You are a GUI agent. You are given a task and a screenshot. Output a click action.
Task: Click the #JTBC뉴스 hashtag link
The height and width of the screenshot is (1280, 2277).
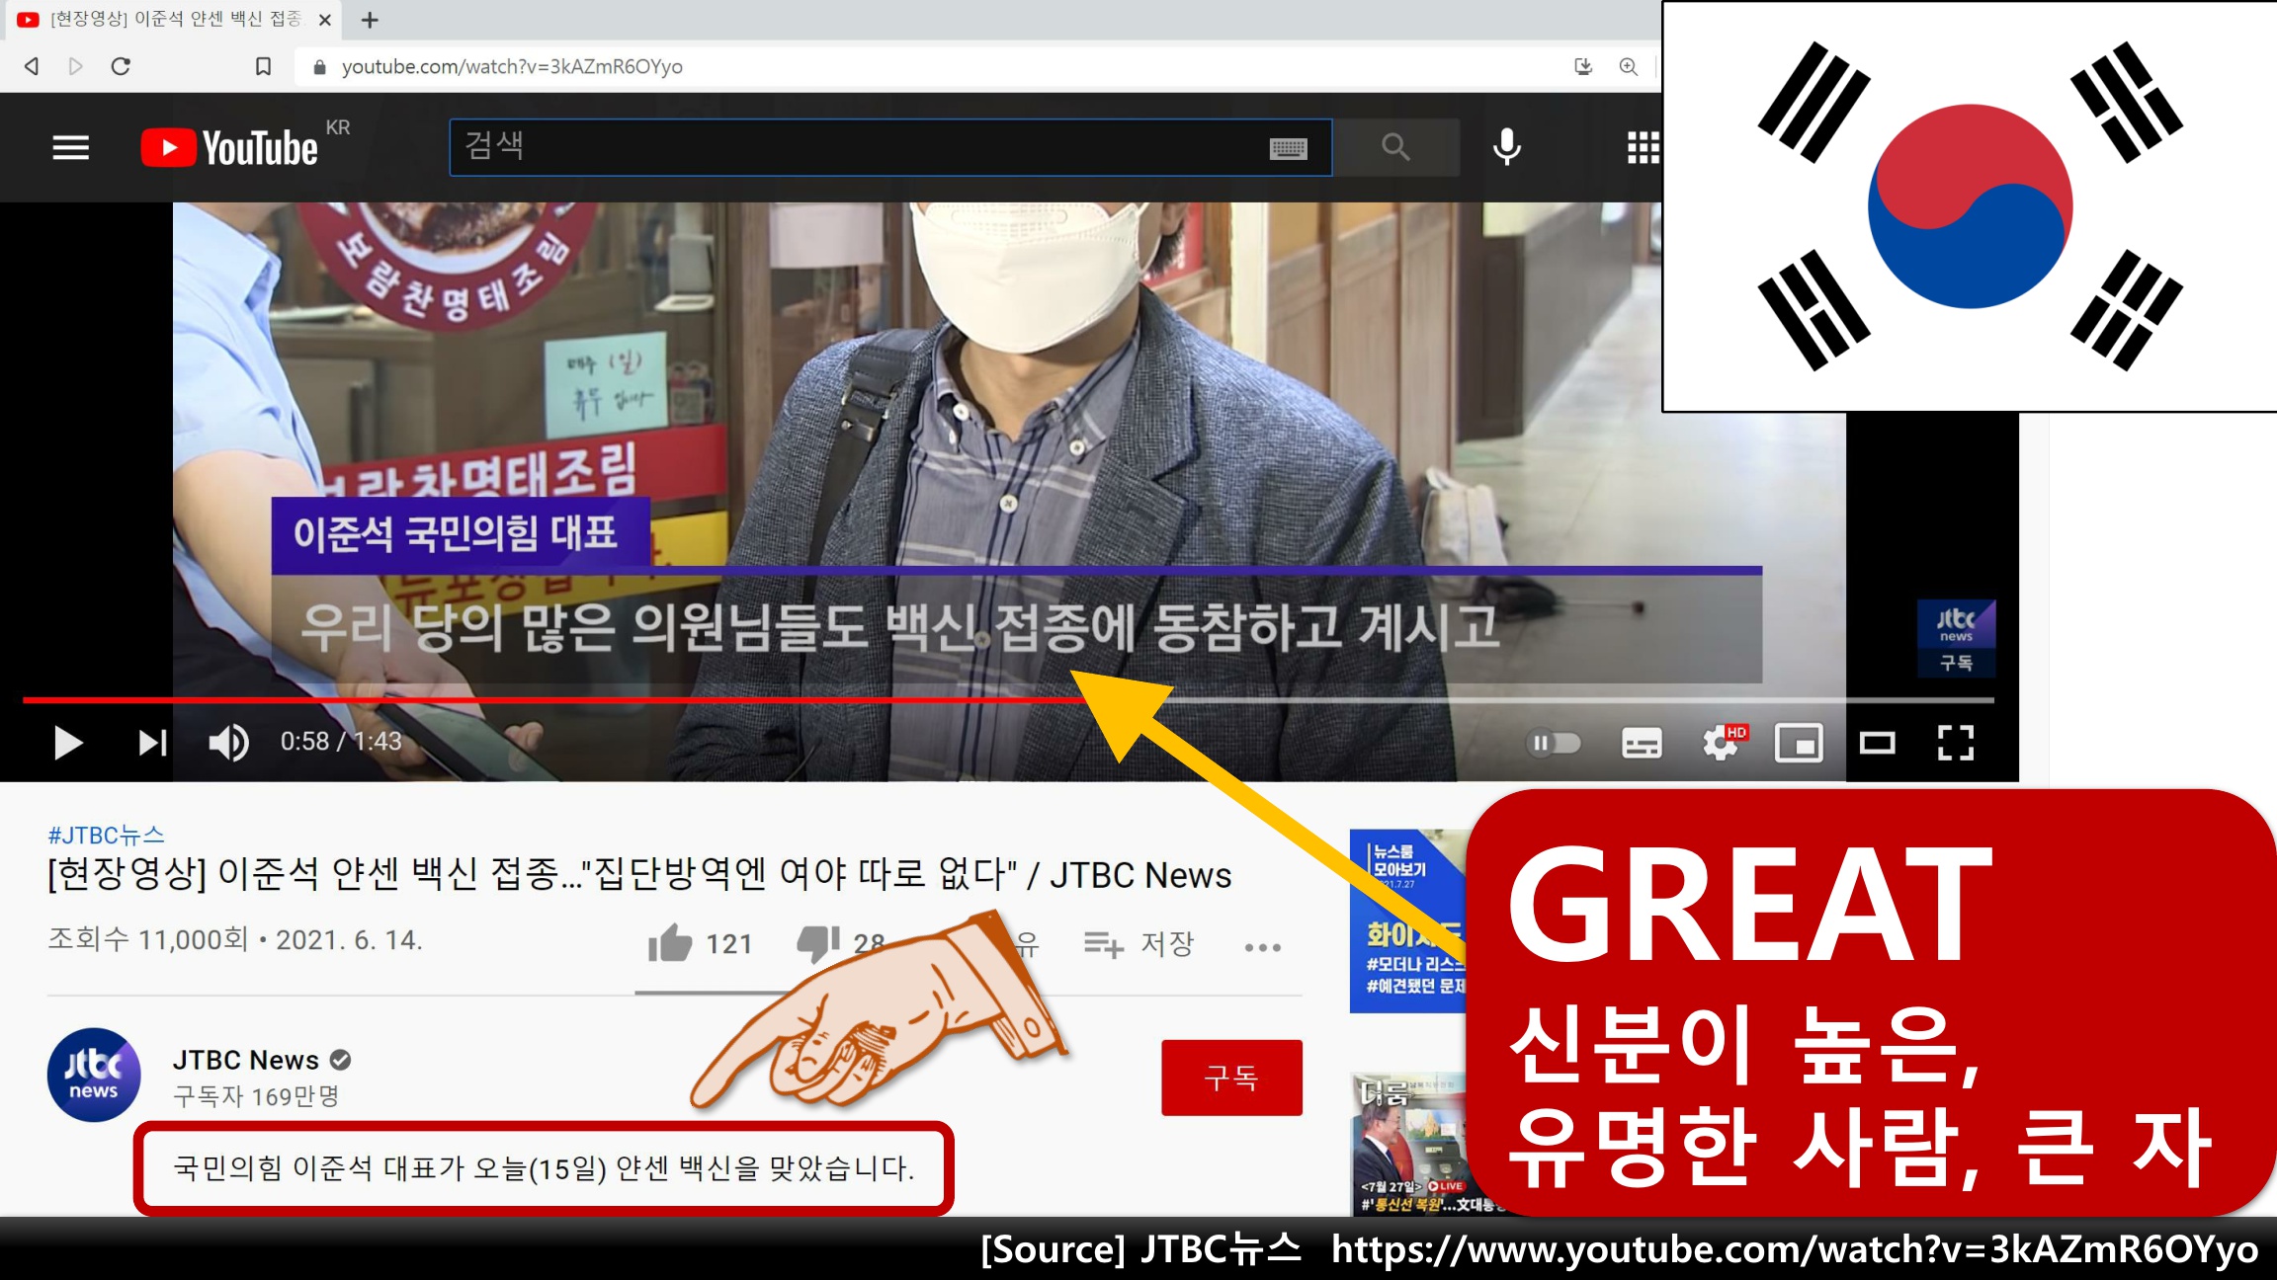(106, 836)
